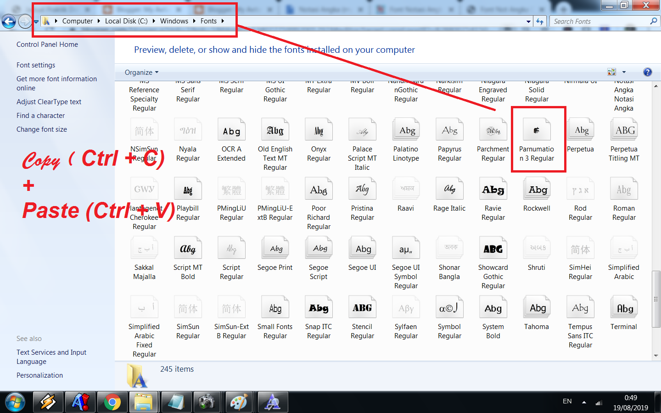Open the view options dropdown arrow

pos(624,72)
